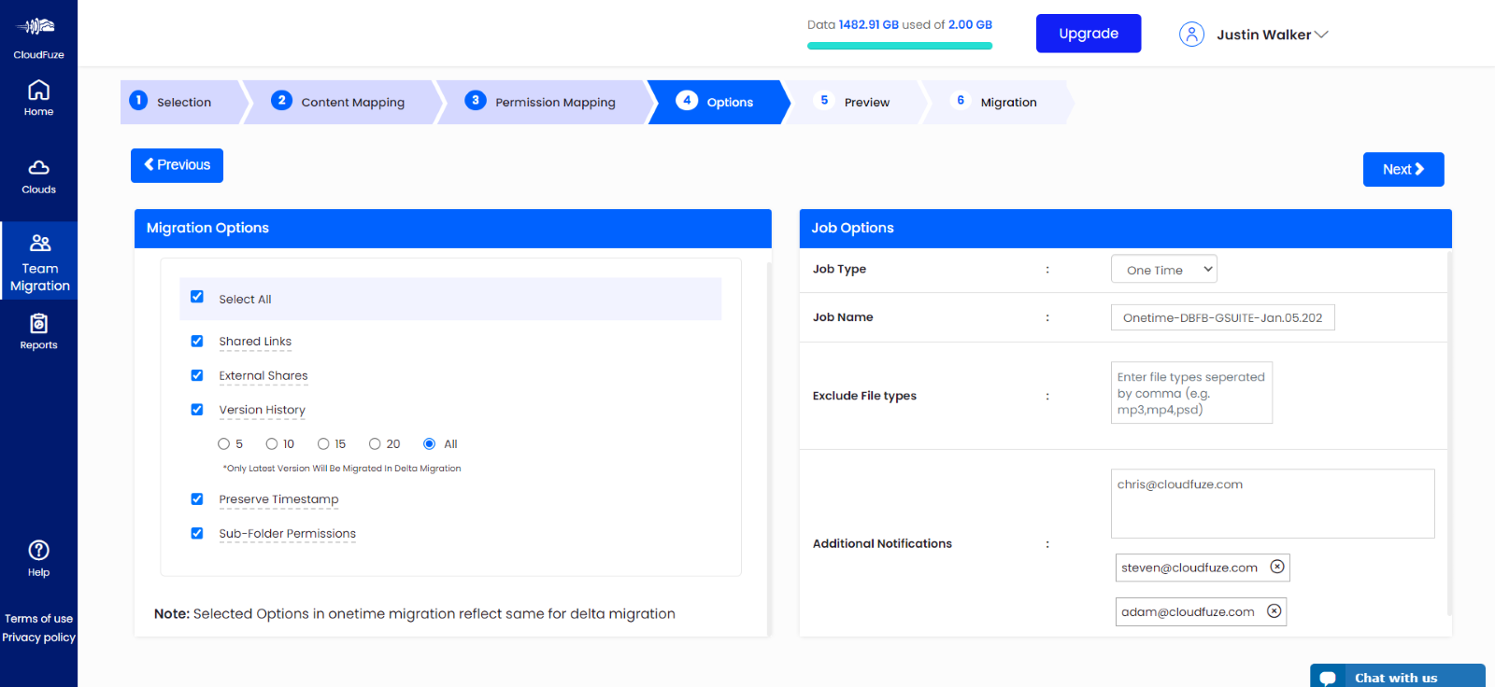Click the CloudFuze logo icon
Viewport: 1495px width, 687px height.
tap(38, 27)
